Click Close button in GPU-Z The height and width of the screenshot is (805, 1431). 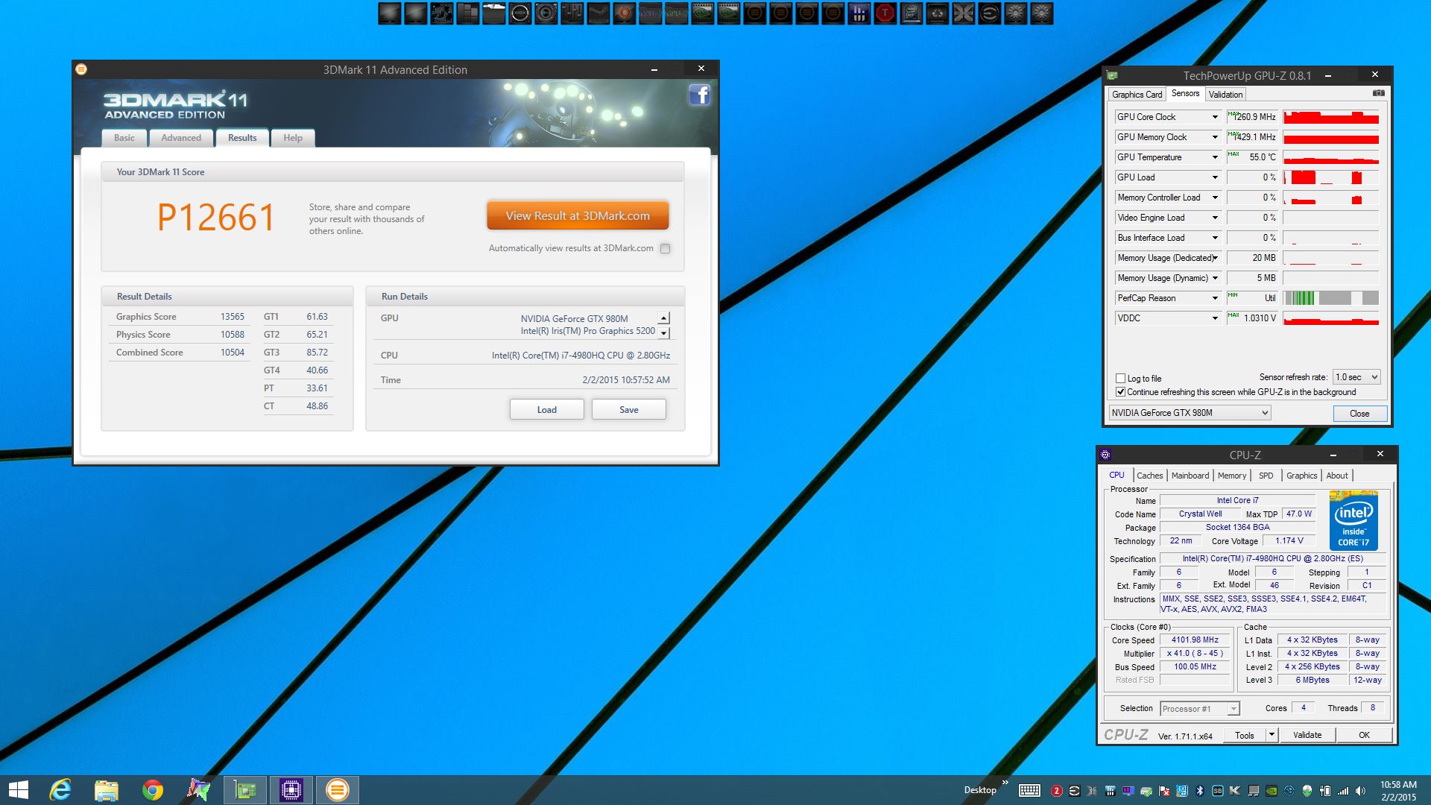click(x=1359, y=414)
